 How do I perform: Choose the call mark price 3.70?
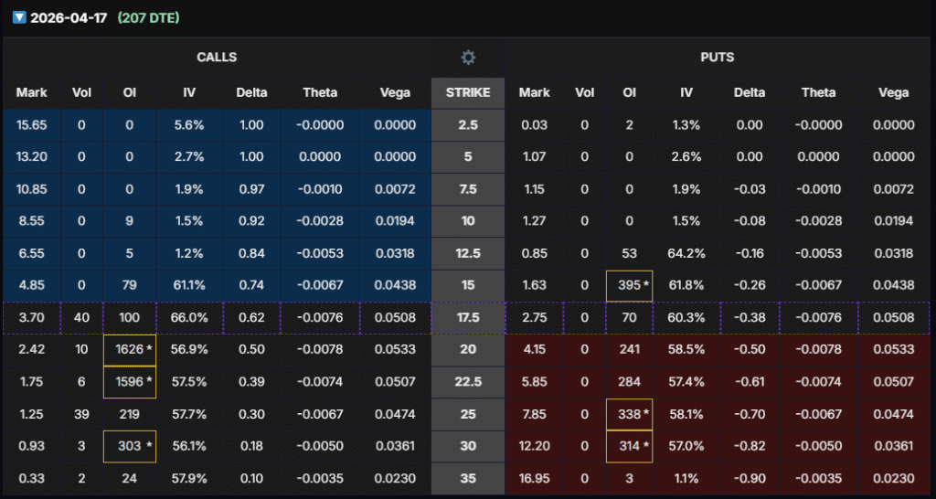pos(31,318)
